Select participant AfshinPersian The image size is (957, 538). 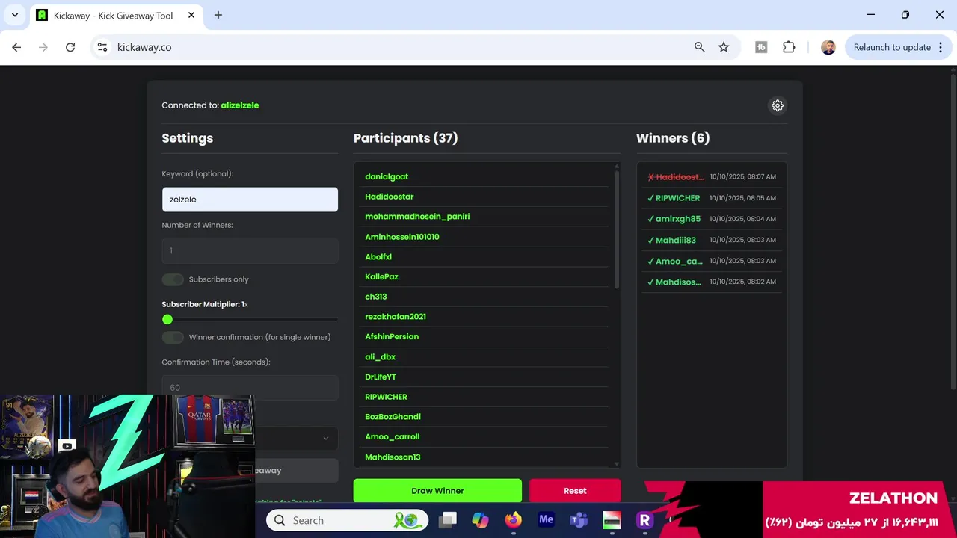coord(392,337)
